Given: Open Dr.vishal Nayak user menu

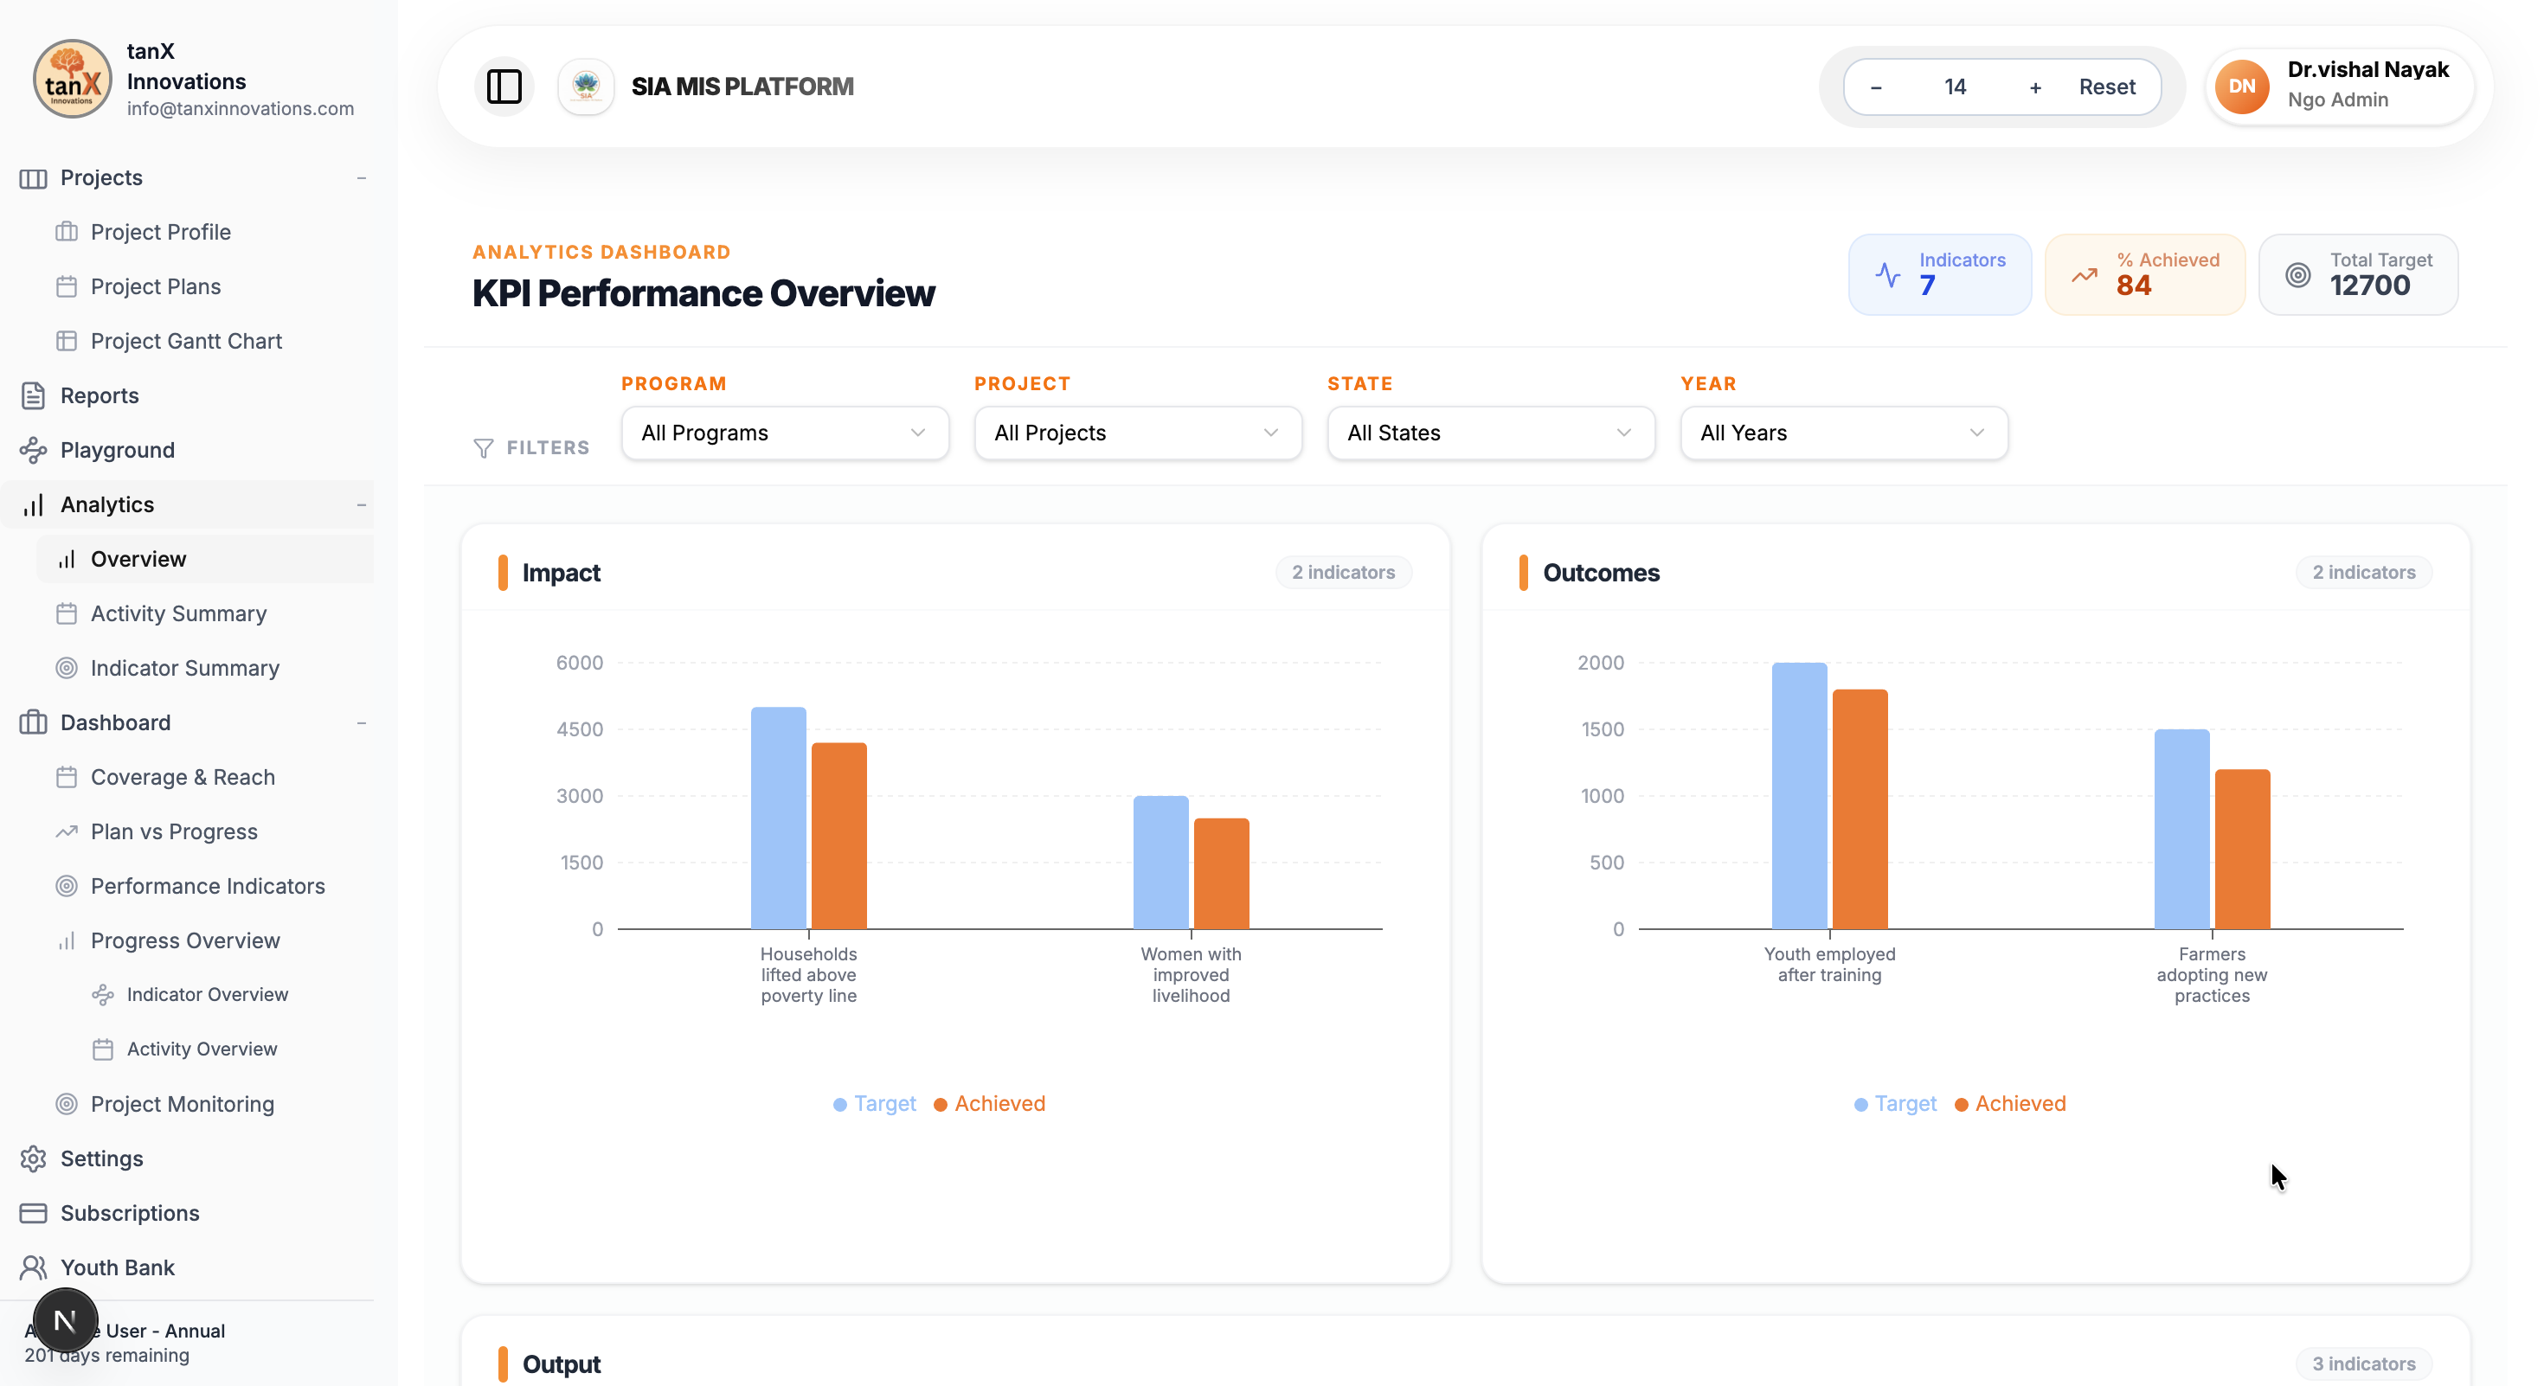Looking at the screenshot, I should (x=2340, y=87).
